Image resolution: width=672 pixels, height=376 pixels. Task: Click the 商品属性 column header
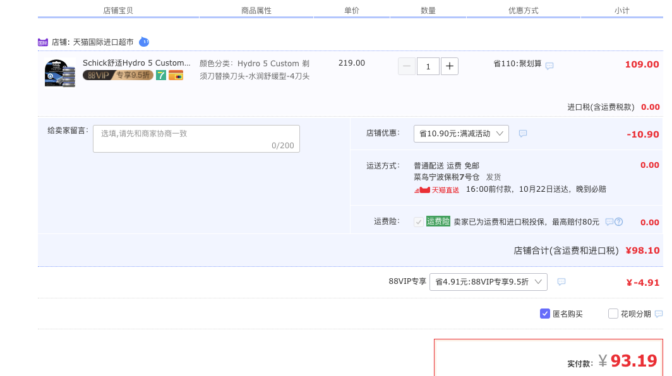click(x=256, y=10)
